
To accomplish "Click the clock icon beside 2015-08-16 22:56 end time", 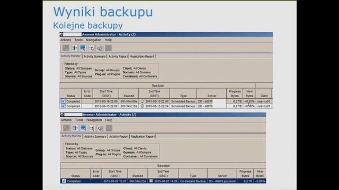I will click(142, 101).
